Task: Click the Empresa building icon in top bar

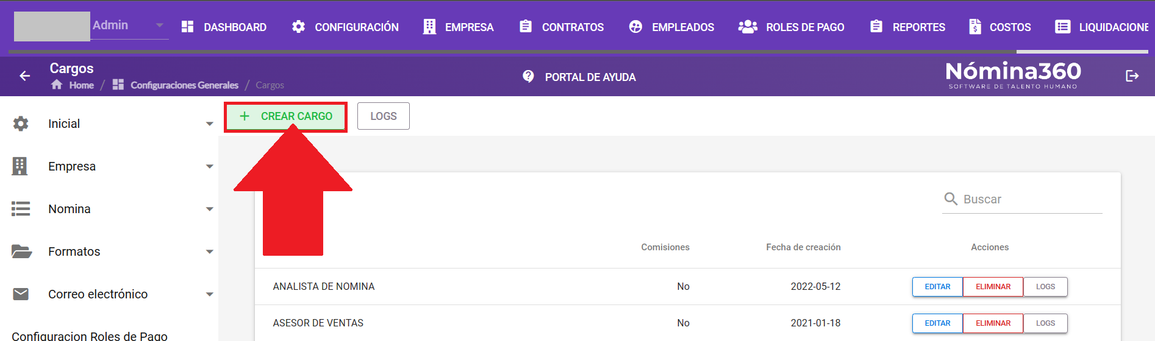Action: [429, 27]
